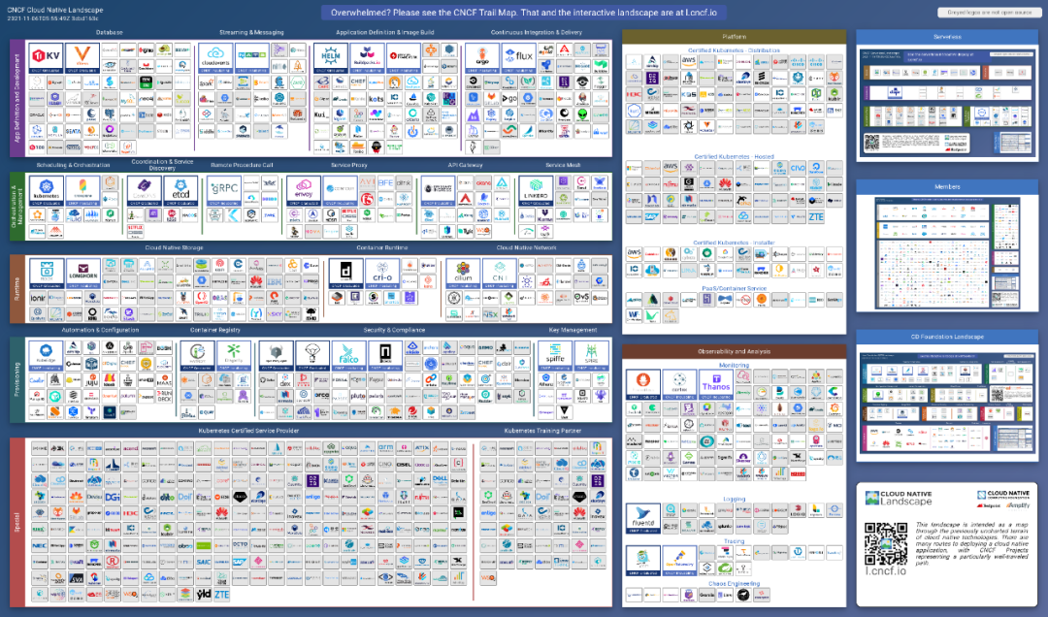The image size is (1048, 617).
Task: Open the HELM project card
Action: (330, 58)
